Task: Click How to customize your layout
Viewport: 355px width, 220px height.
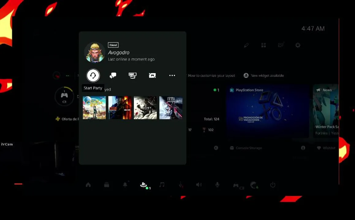Action: (x=211, y=76)
